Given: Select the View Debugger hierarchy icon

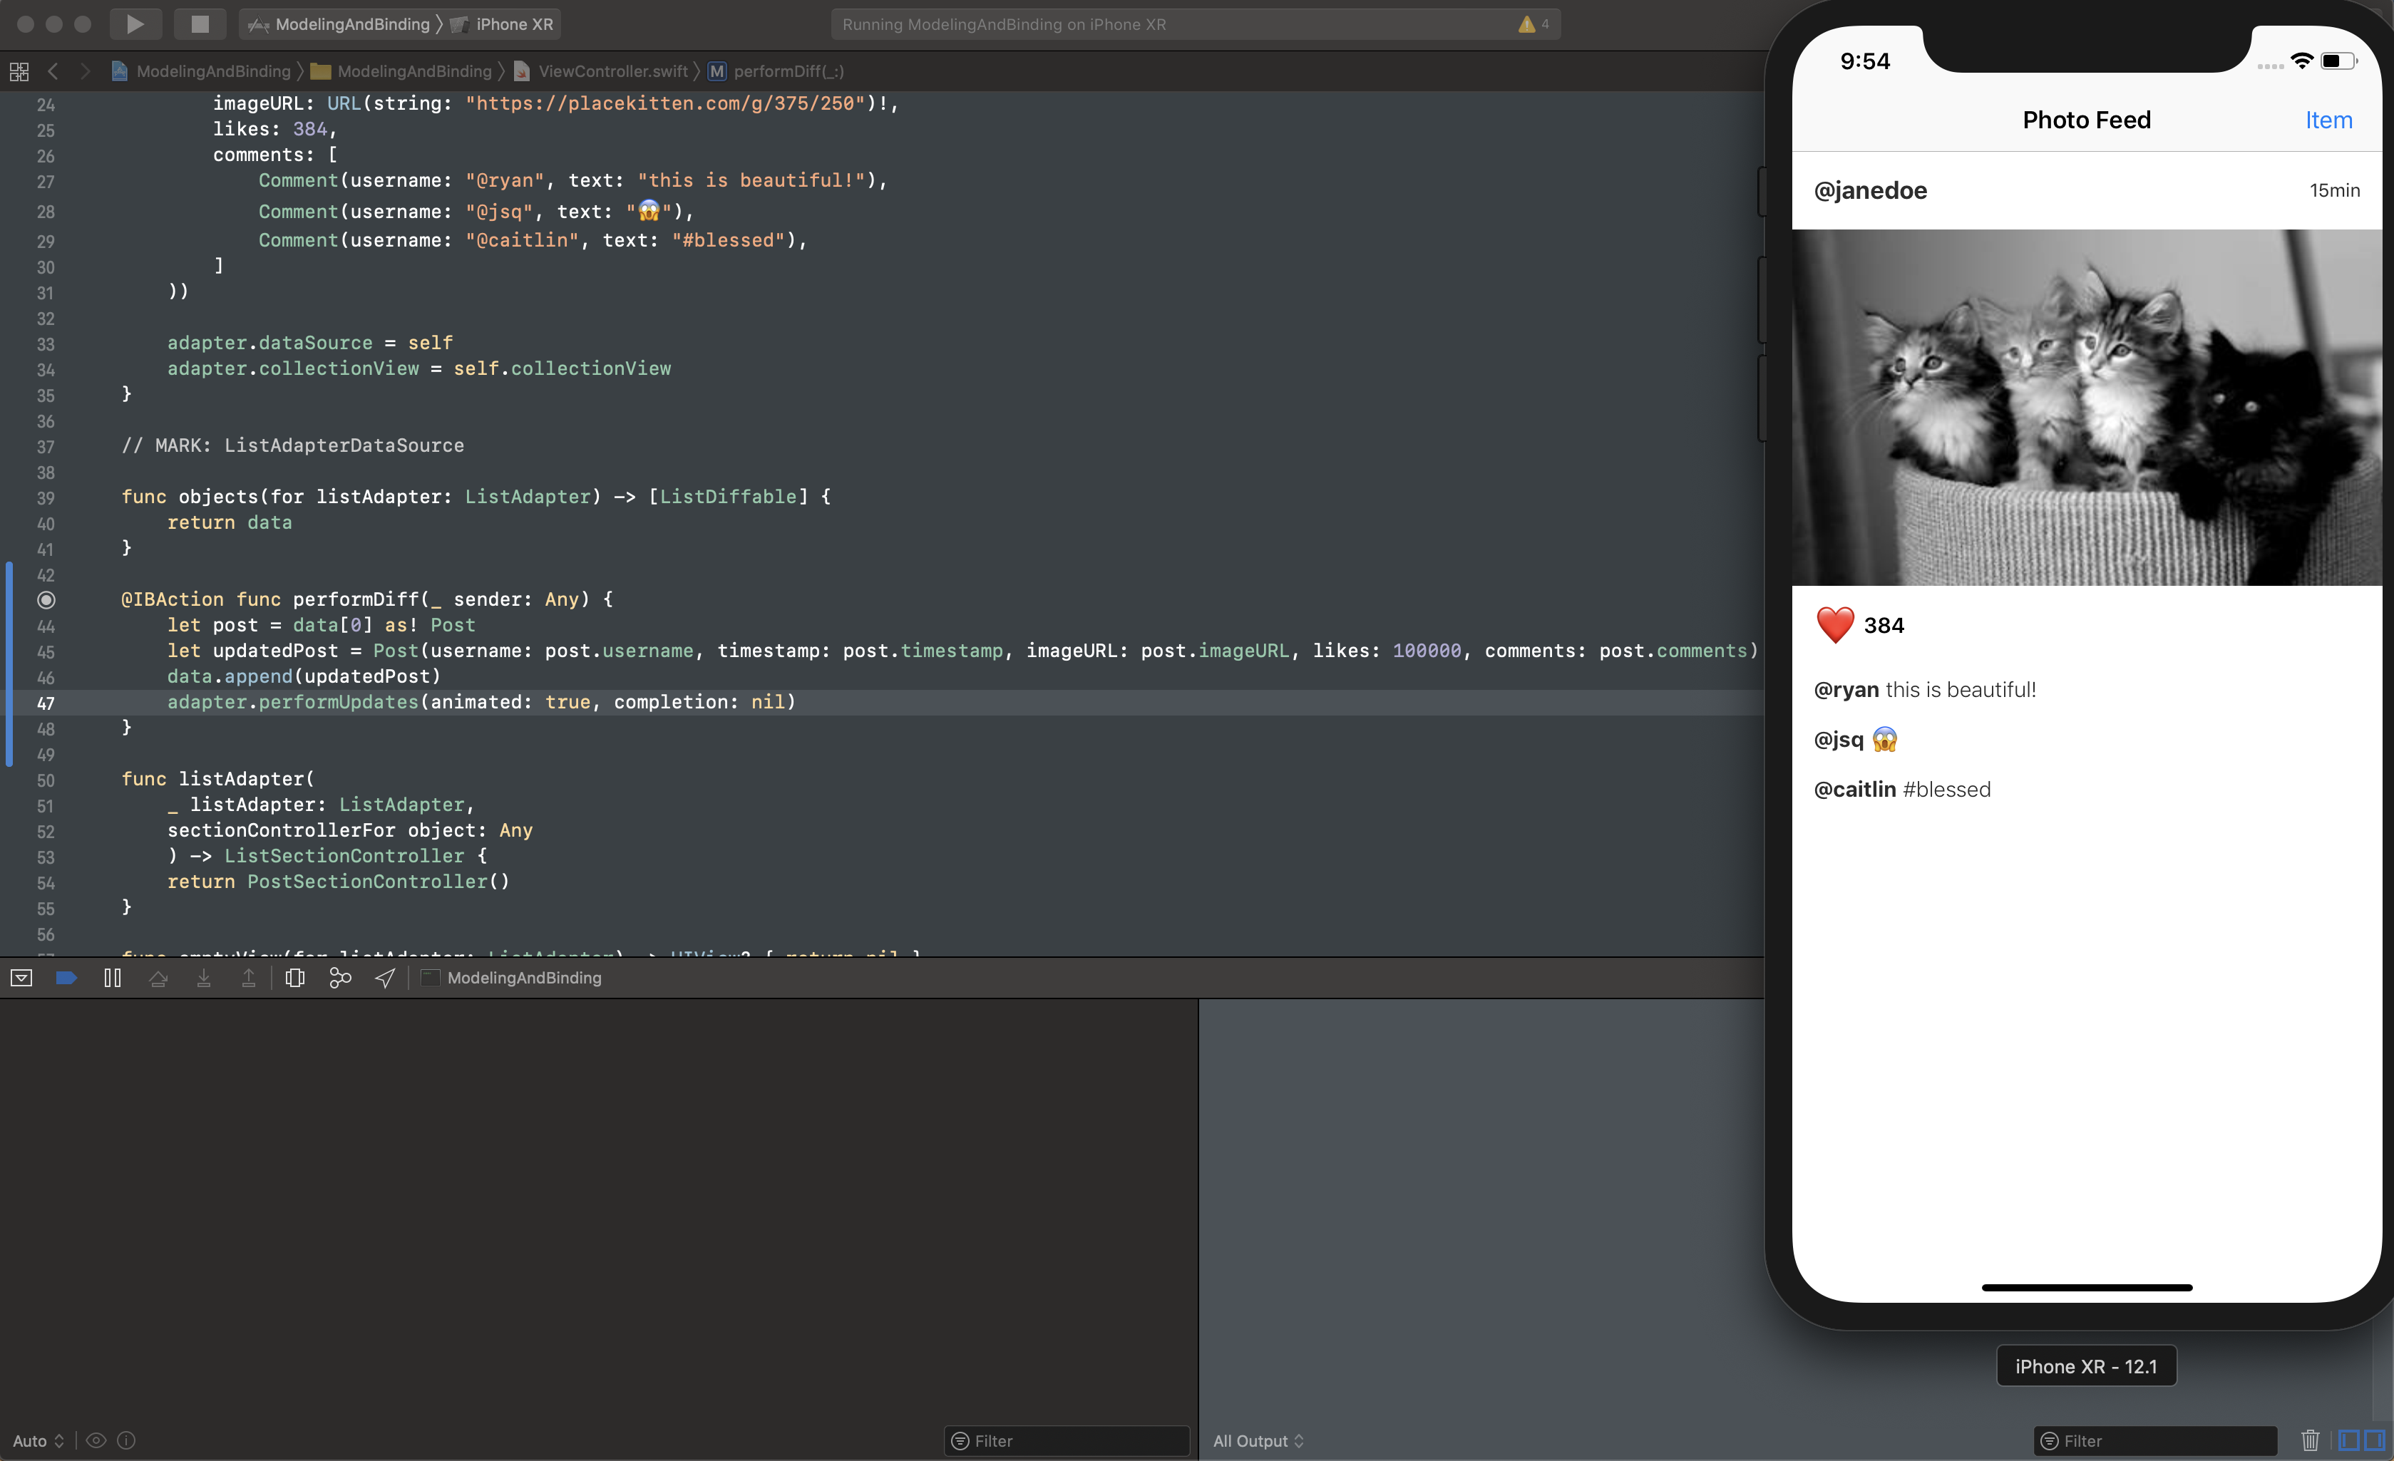Looking at the screenshot, I should pyautogui.click(x=294, y=979).
